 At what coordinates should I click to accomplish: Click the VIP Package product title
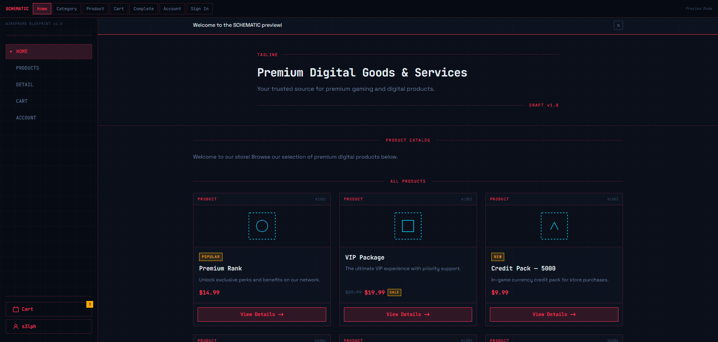[x=365, y=258]
